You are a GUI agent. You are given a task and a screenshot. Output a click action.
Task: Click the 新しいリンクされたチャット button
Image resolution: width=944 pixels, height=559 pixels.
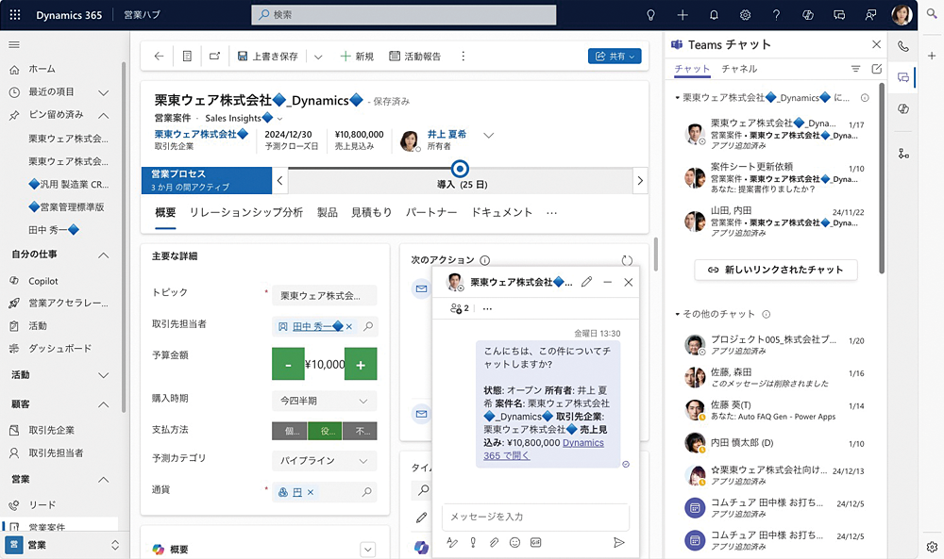776,270
